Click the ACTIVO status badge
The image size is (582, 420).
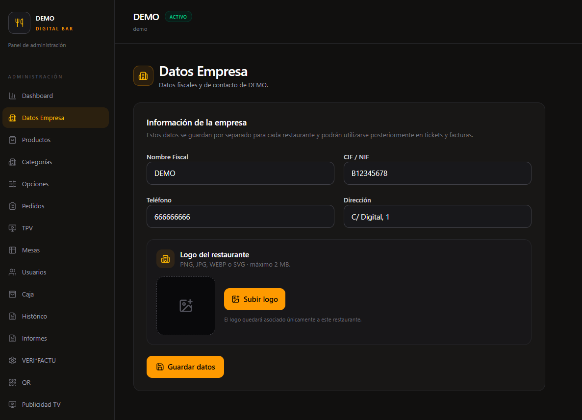(178, 17)
